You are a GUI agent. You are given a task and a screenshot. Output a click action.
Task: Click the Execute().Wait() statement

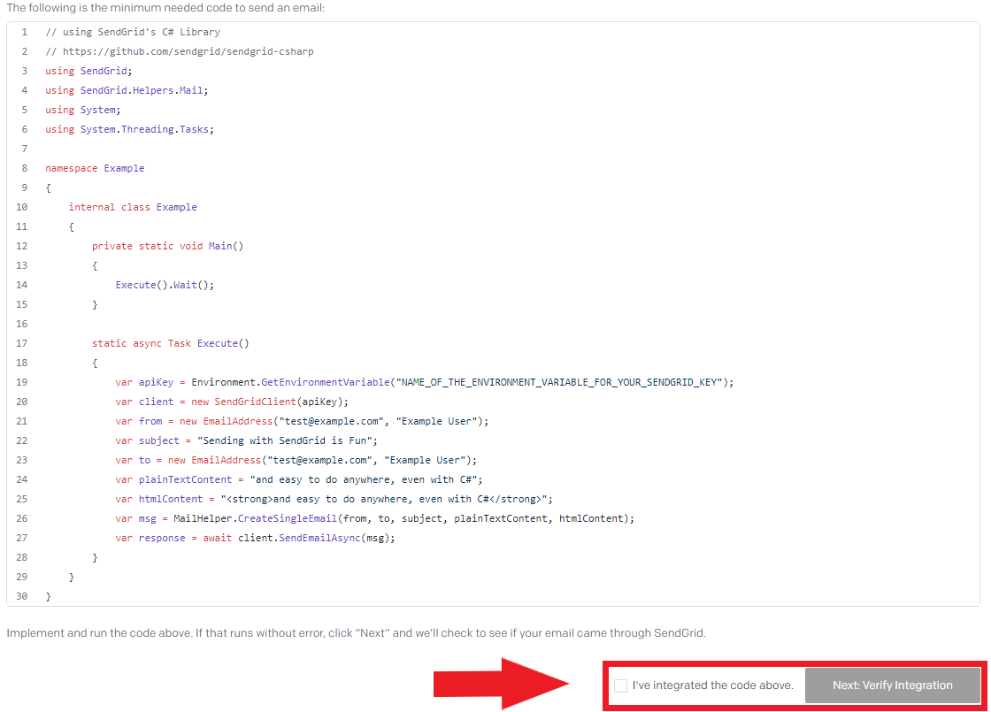pyautogui.click(x=165, y=285)
